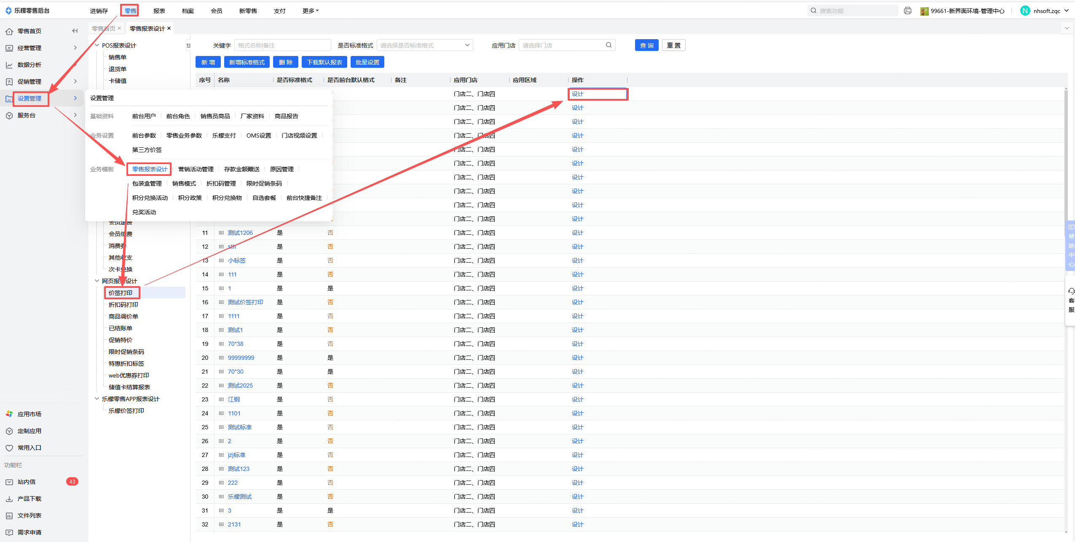Image resolution: width=1075 pixels, height=542 pixels.
Task: Select 折扣码打印 in the tree
Action: 123,305
